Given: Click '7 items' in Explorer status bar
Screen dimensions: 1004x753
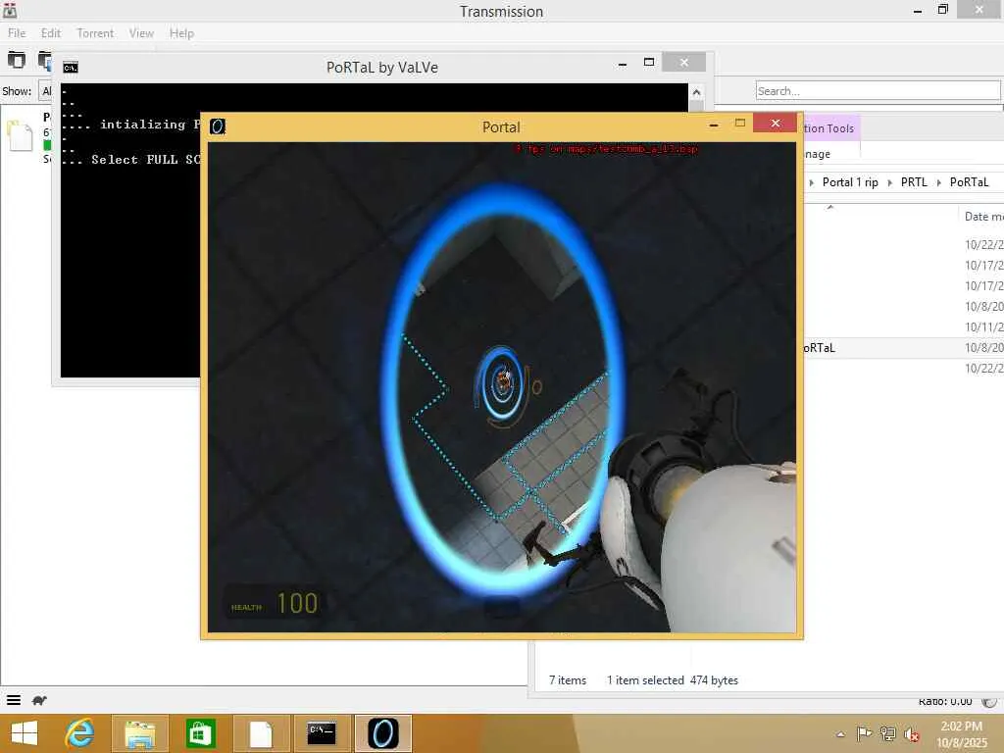Looking at the screenshot, I should [568, 680].
